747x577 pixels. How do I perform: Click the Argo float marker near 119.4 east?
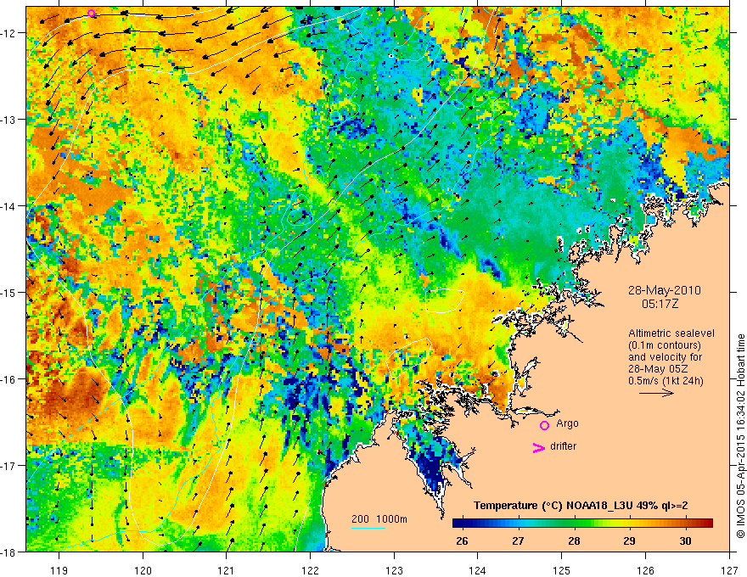[x=92, y=14]
